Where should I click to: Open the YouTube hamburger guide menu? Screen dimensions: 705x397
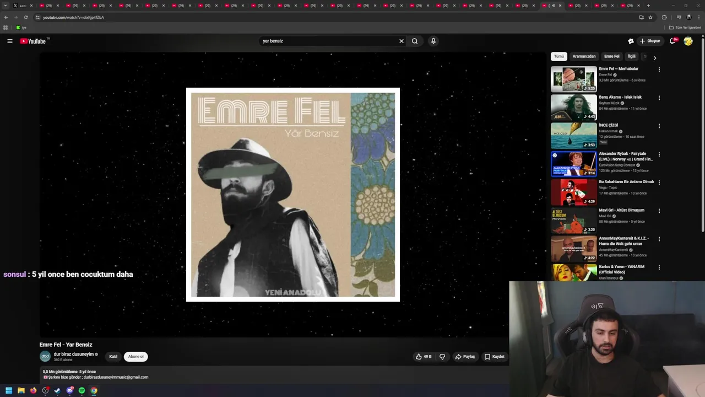(x=10, y=41)
